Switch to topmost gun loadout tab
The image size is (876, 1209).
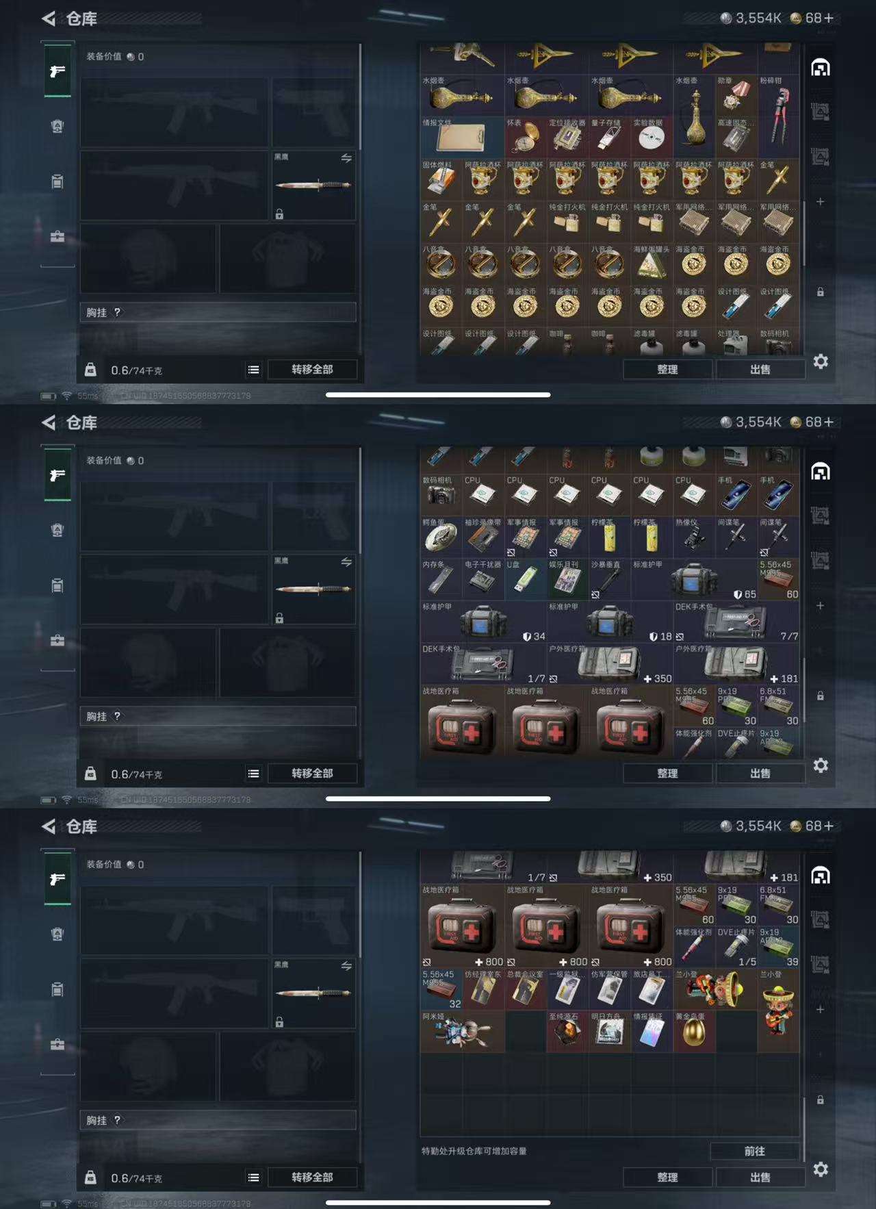[57, 71]
